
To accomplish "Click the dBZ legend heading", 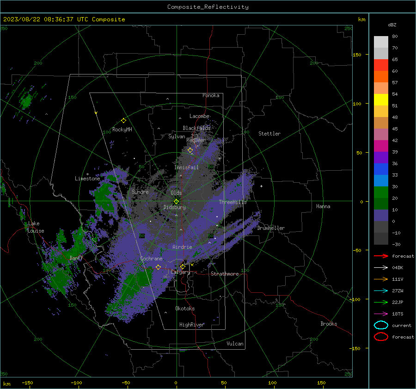I will click(392, 25).
